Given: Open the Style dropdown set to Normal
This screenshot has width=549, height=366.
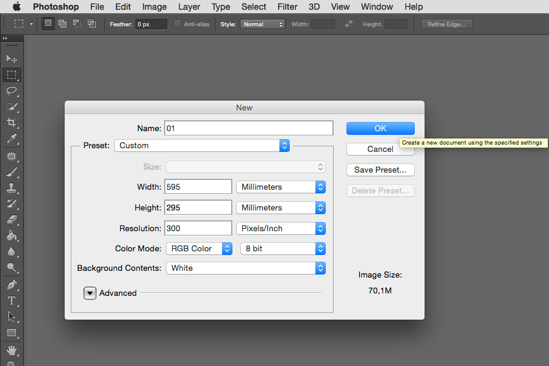Looking at the screenshot, I should 262,24.
